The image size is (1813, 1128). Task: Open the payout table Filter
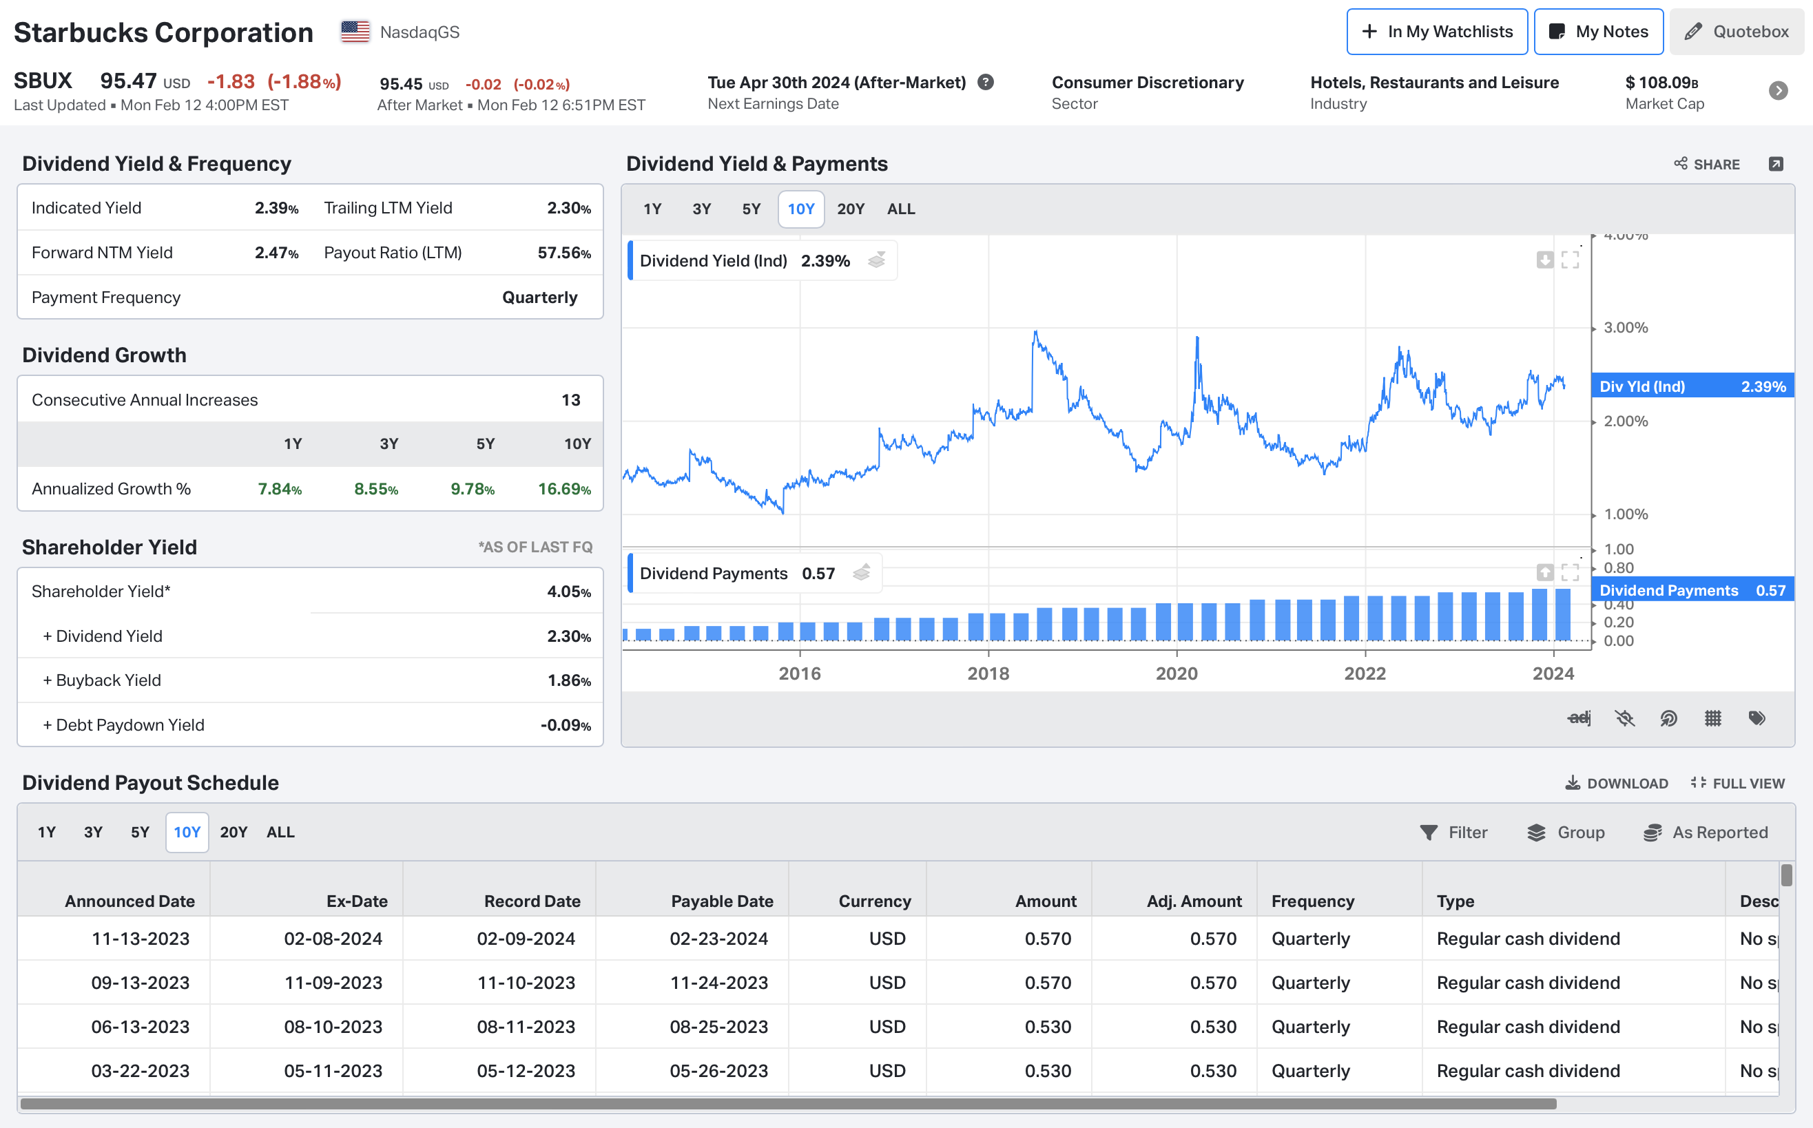click(1453, 833)
